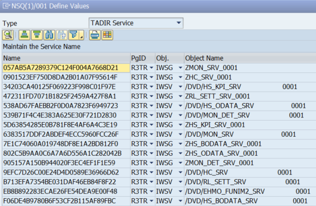316x206 pixels.
Task: Click object name /DVD/HS_ODATA_SRV
Action: 220,106
